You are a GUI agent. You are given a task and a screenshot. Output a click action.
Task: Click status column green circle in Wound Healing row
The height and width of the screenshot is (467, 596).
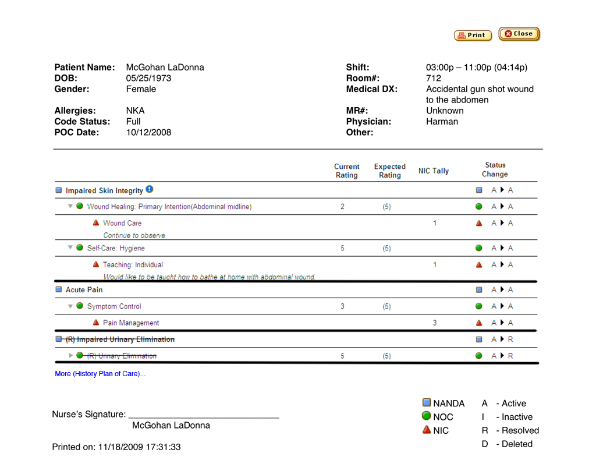(x=479, y=207)
